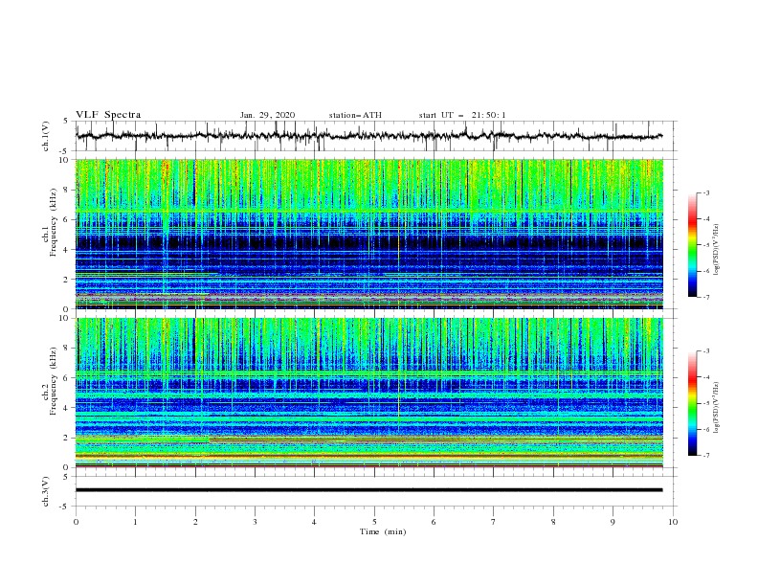Click the 'ch.3(V)' axis label
The image size is (758, 586).
tap(46, 491)
